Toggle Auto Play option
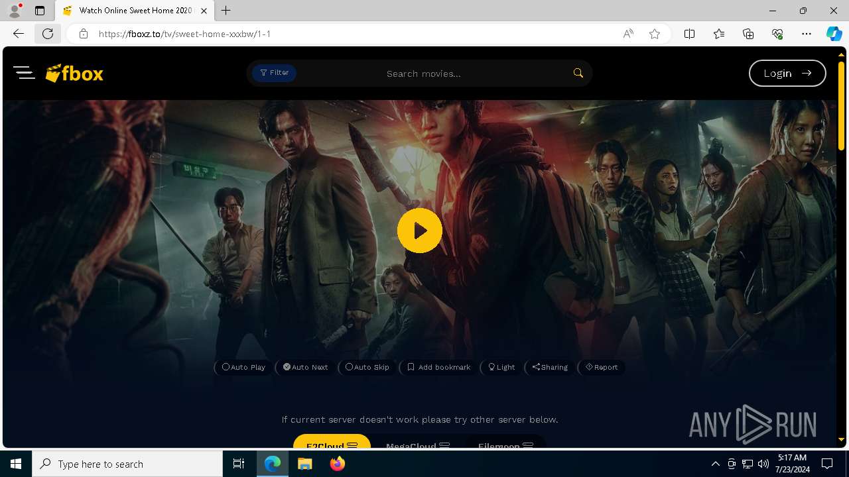The height and width of the screenshot is (477, 849). coord(243,367)
